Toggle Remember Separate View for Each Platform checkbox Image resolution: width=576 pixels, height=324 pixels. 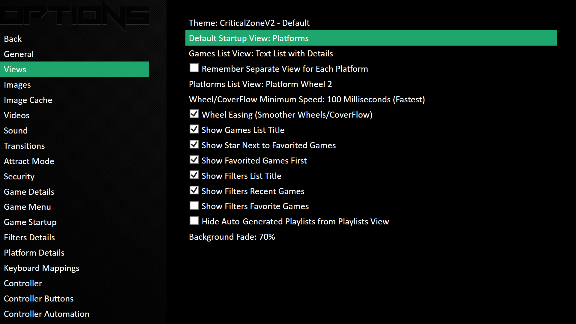pos(194,68)
